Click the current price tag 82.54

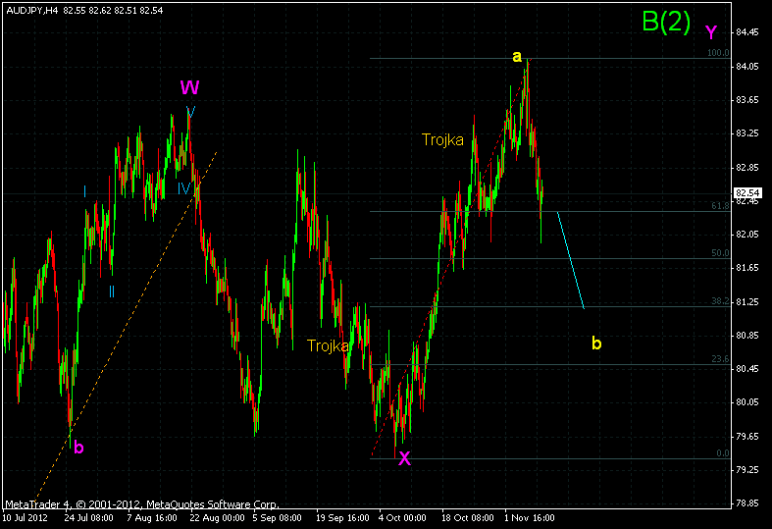[747, 192]
